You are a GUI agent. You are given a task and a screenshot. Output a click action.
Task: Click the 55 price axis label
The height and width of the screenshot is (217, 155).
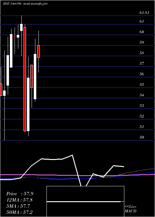[x=142, y=85]
